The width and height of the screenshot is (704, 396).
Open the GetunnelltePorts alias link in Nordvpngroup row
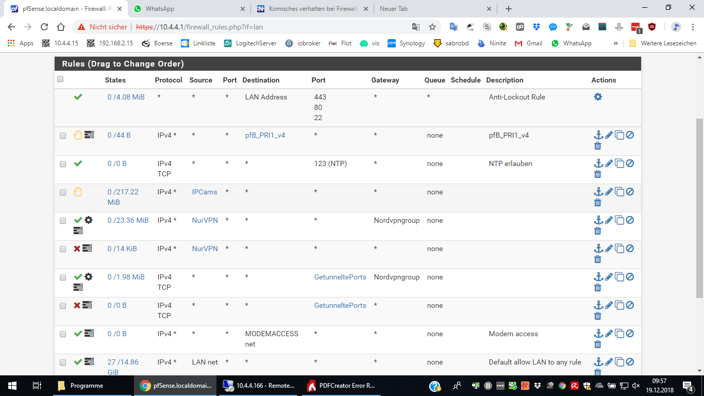[x=340, y=277]
